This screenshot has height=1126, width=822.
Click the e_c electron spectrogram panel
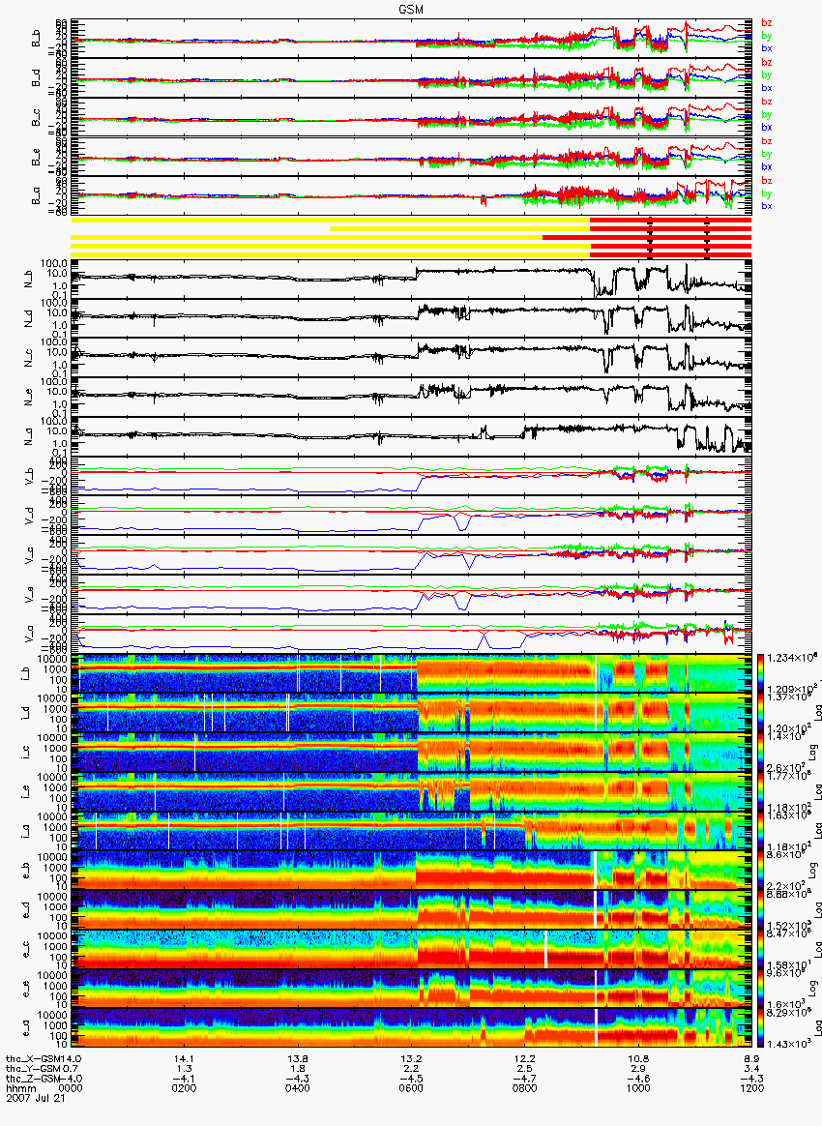411,950
